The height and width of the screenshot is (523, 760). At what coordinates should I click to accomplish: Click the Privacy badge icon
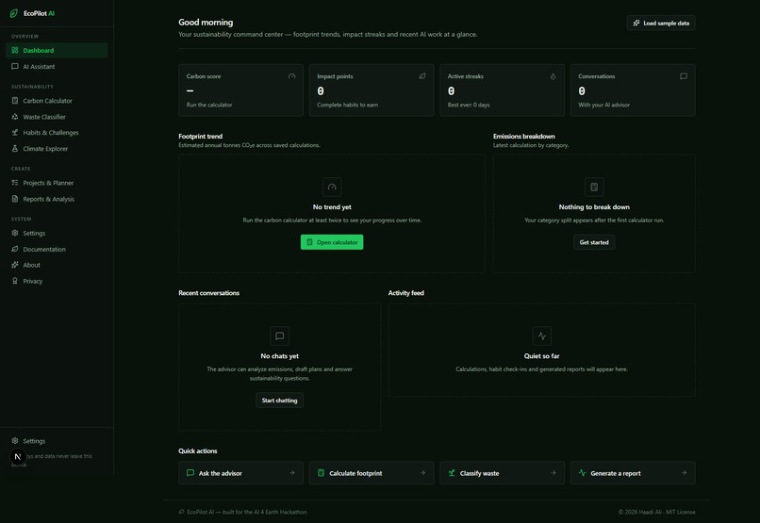coord(15,281)
